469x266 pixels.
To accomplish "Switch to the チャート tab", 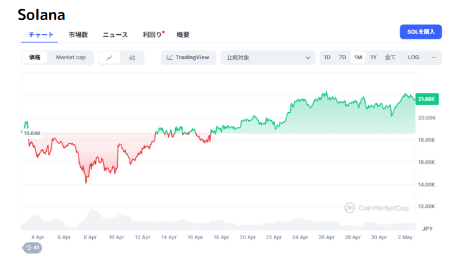I will (x=41, y=35).
